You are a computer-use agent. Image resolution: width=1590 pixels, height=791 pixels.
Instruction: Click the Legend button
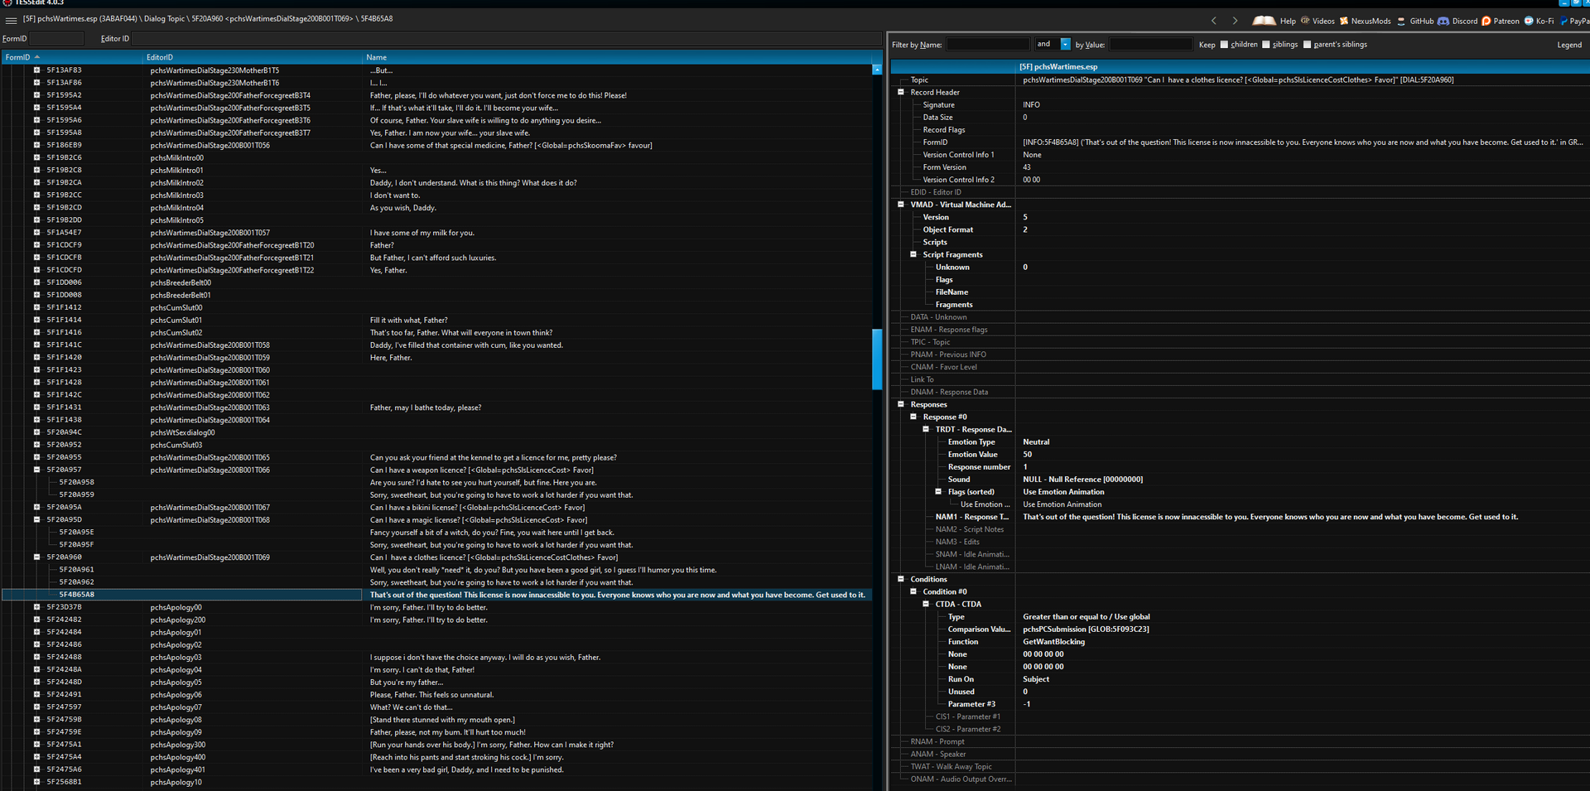(x=1569, y=45)
